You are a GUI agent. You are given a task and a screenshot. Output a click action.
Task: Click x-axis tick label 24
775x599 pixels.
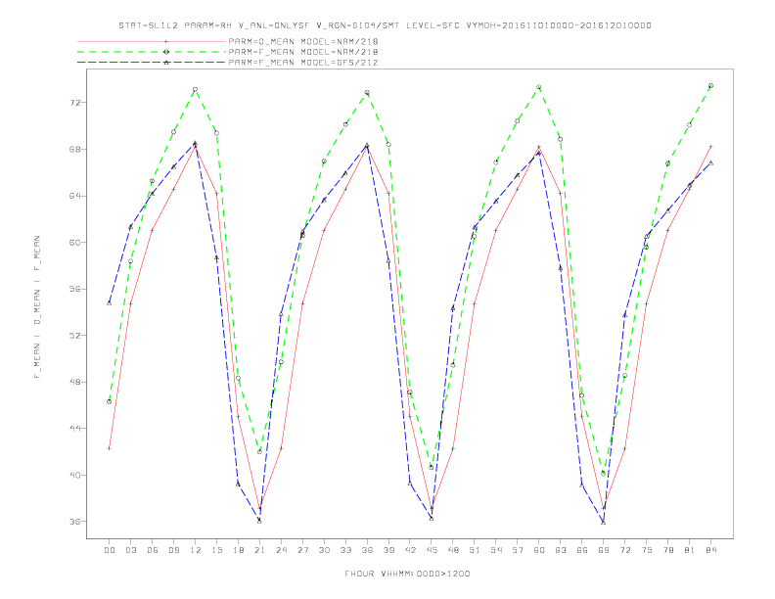coord(281,550)
